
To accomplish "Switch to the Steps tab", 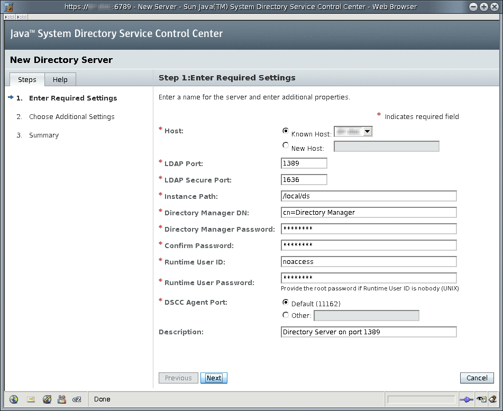I will tap(27, 79).
